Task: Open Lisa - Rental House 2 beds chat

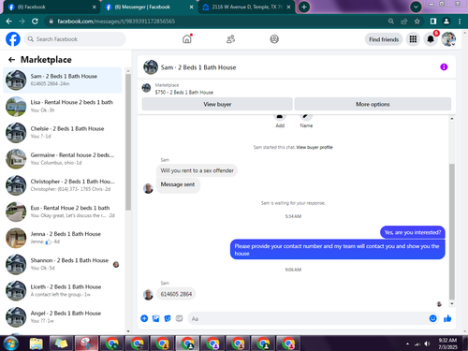Action: point(63,106)
